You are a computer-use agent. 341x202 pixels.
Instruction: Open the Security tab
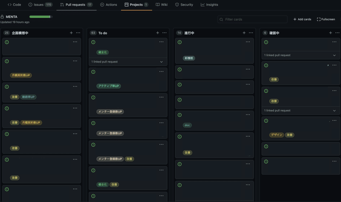184,5
